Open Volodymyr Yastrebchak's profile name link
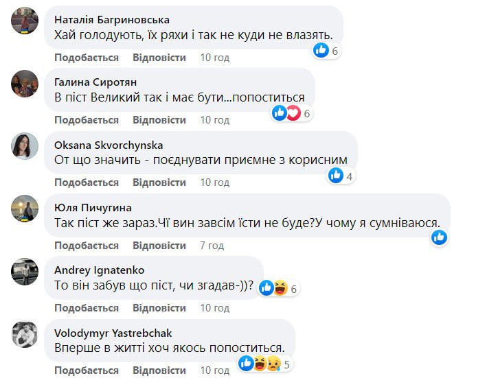 coord(111,332)
